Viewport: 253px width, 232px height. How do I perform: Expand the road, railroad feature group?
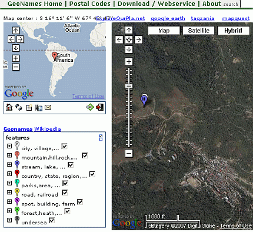tap(9, 192)
